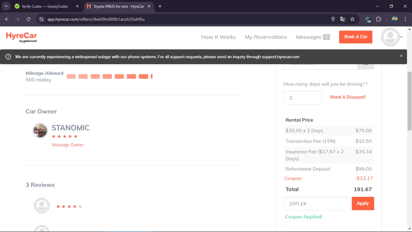412x232 pixels.
Task: Click STANOMIC's five-star rating
Action: (x=65, y=137)
